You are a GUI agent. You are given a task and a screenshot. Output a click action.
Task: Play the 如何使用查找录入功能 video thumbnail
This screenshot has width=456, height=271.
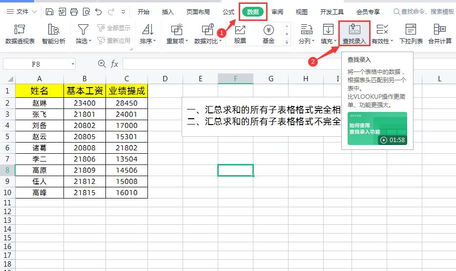click(377, 128)
